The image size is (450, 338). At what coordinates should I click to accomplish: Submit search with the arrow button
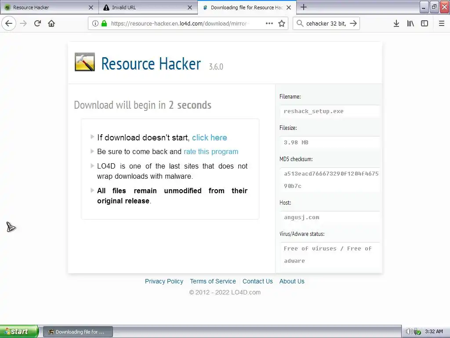click(x=354, y=24)
